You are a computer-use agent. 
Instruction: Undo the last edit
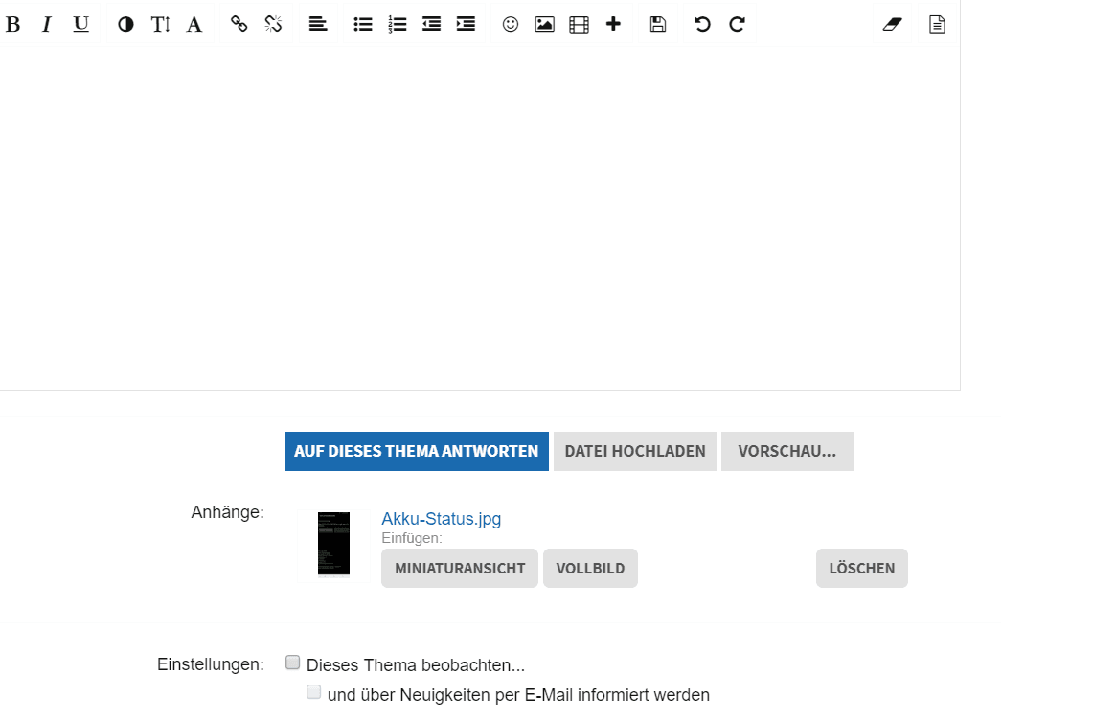coord(703,24)
